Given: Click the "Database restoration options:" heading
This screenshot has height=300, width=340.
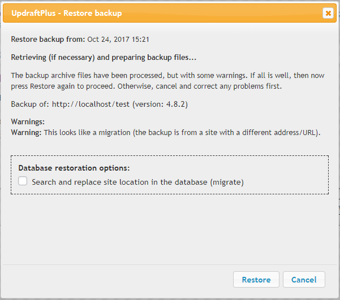Looking at the screenshot, I should [74, 168].
